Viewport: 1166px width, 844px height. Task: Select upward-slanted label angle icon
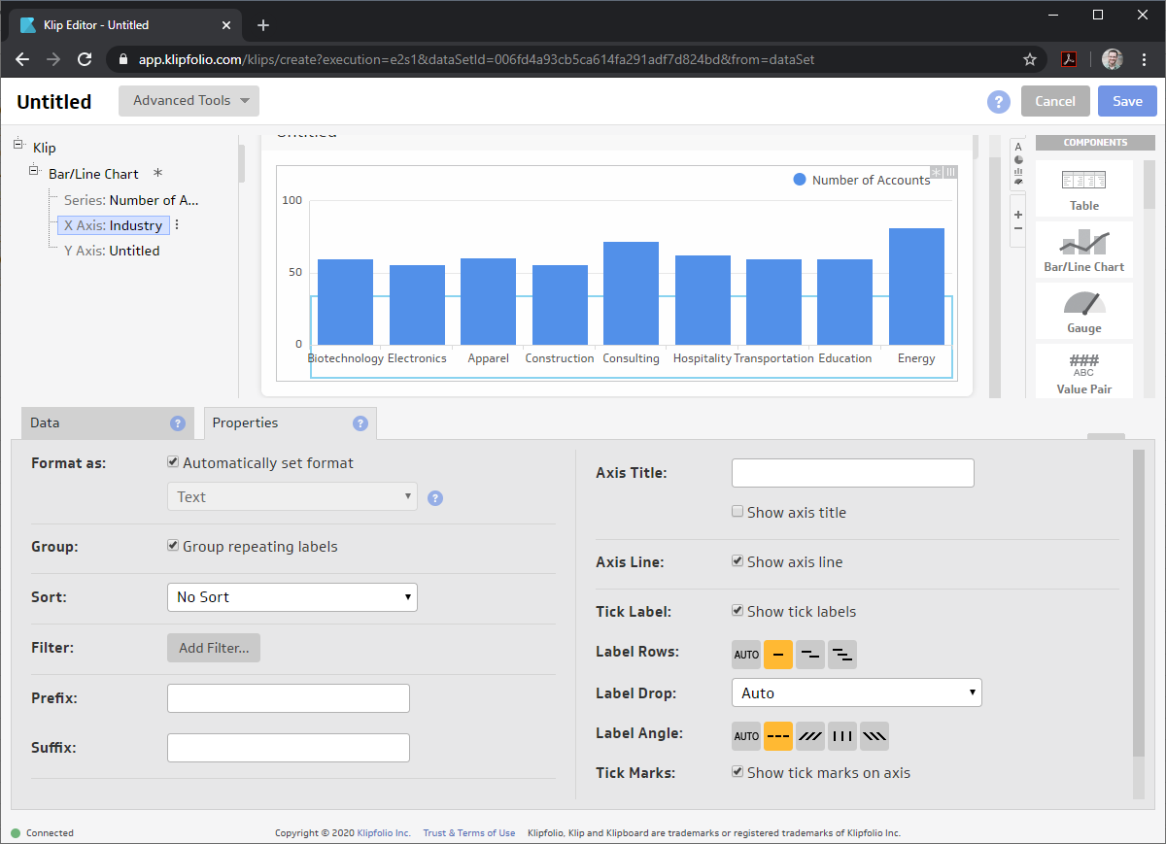point(810,736)
